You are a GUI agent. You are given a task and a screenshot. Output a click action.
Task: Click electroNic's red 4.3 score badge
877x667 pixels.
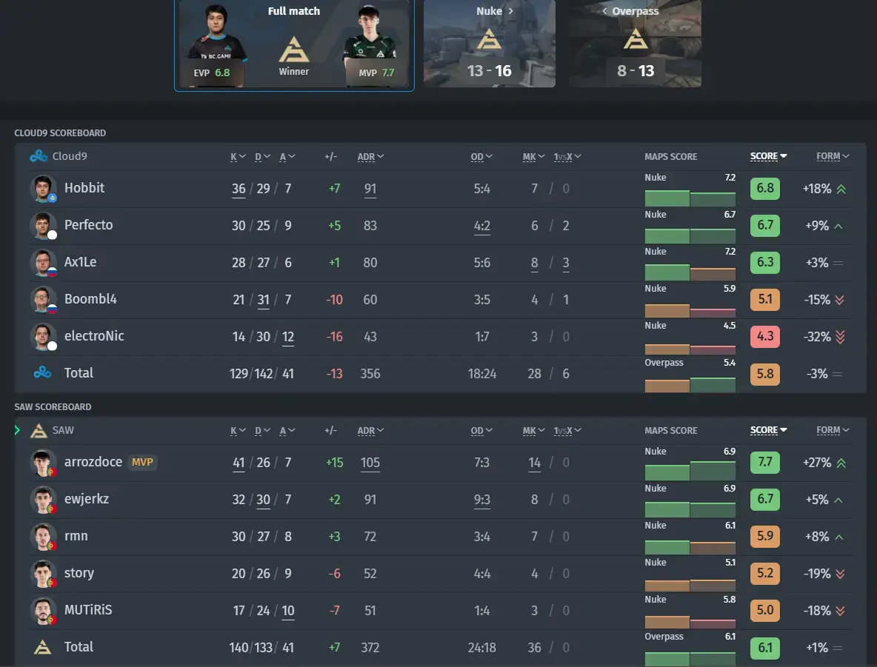coord(764,337)
